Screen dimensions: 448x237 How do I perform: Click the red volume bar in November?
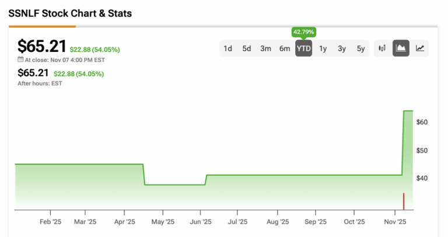click(x=403, y=201)
